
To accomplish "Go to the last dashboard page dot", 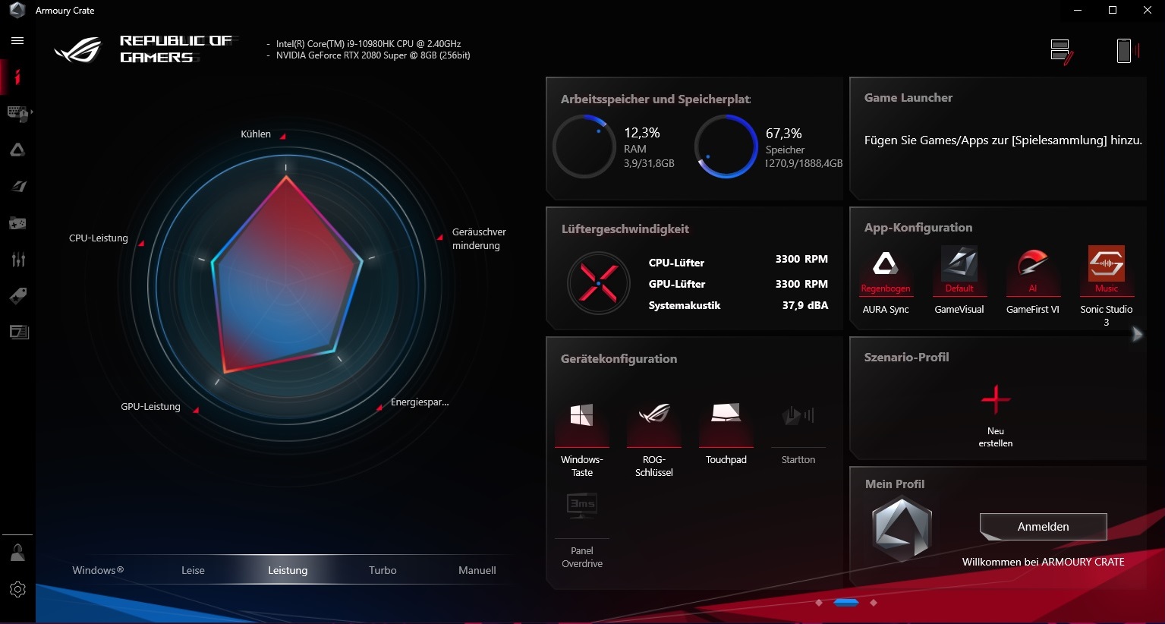I will point(874,603).
